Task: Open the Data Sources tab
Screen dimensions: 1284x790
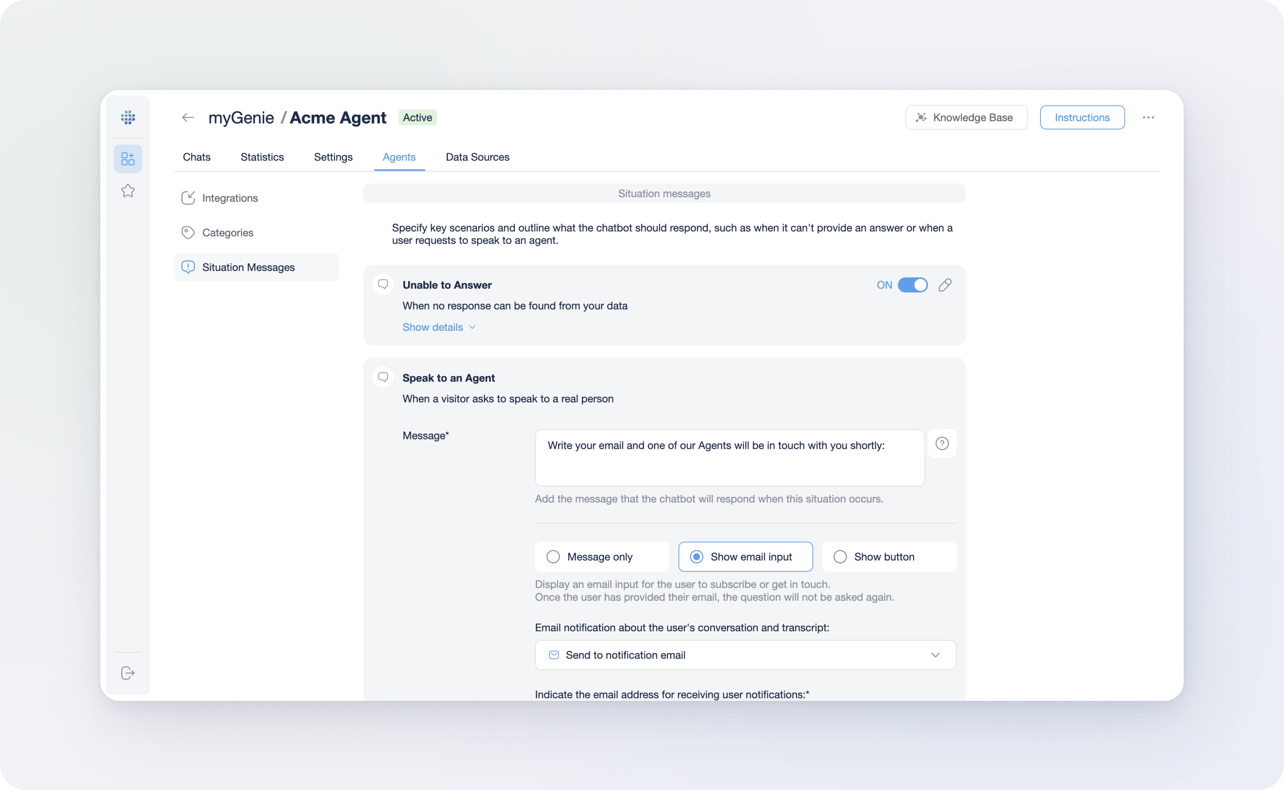Action: click(477, 157)
